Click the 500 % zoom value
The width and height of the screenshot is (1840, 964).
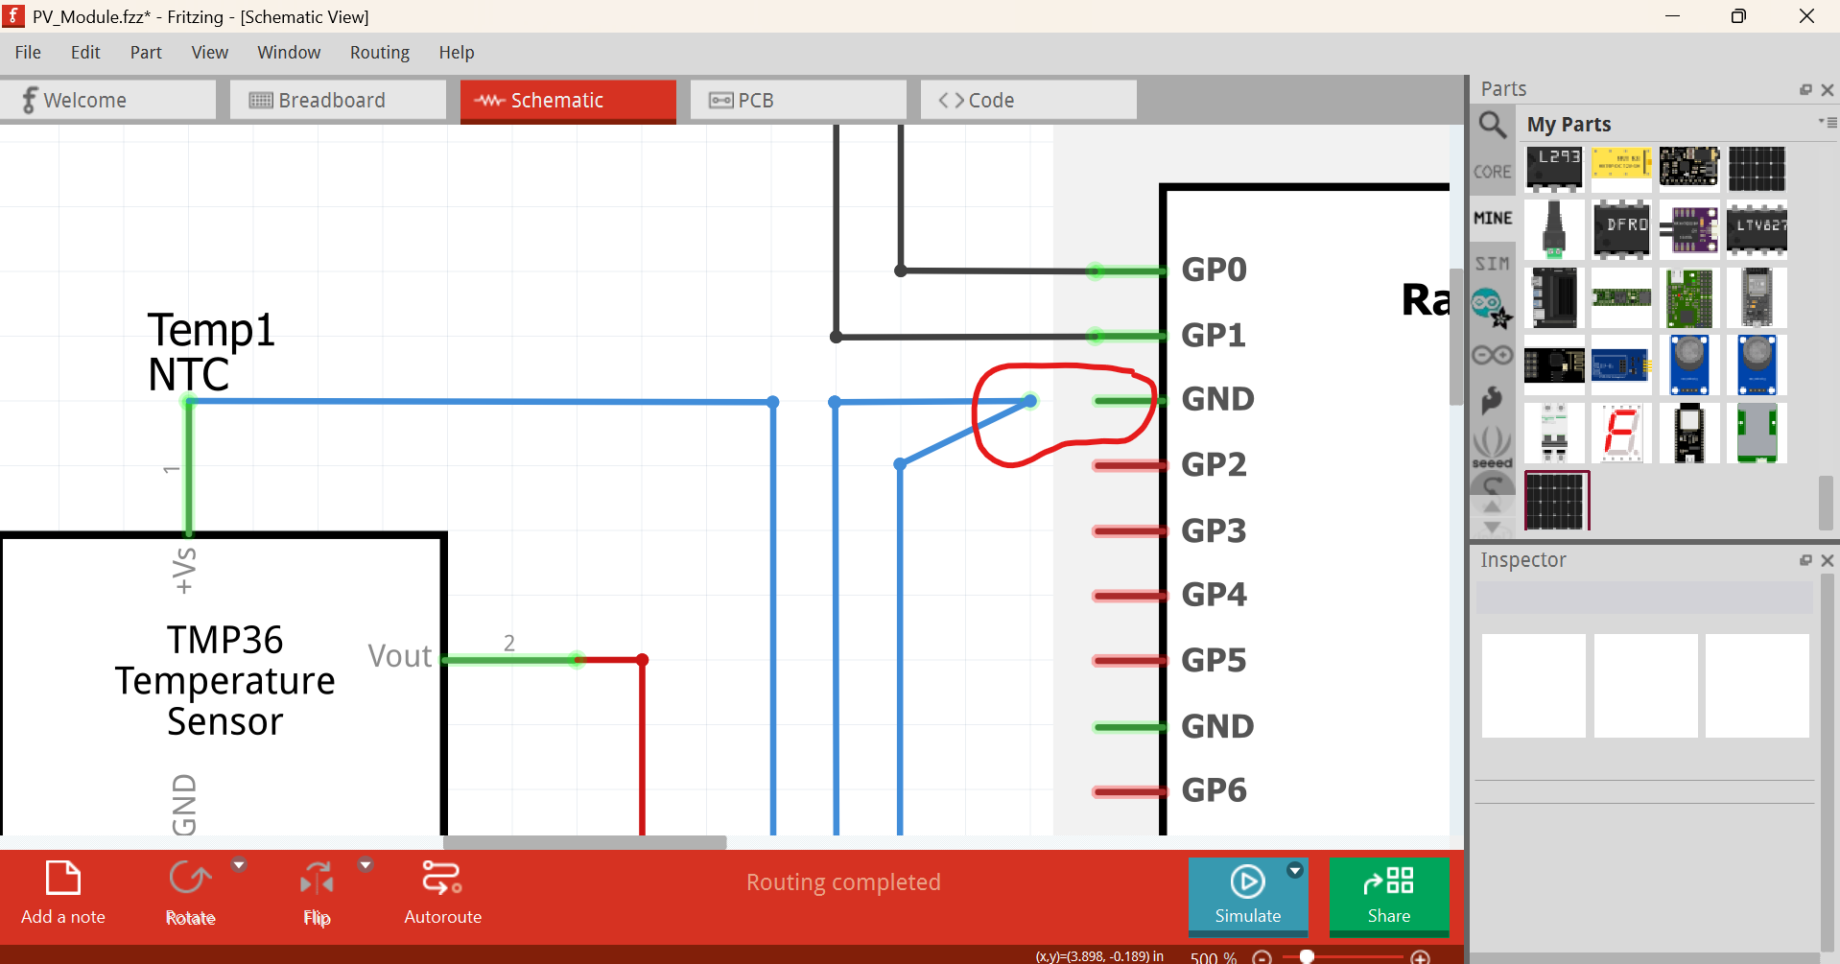pos(1214,957)
